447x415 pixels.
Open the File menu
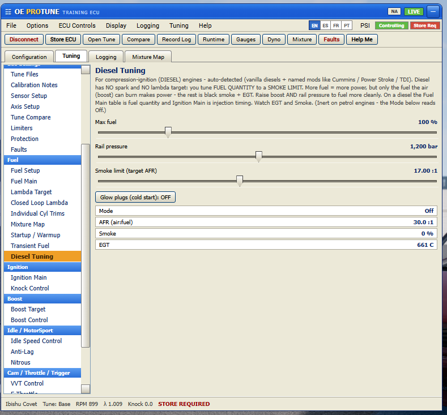pyautogui.click(x=11, y=25)
